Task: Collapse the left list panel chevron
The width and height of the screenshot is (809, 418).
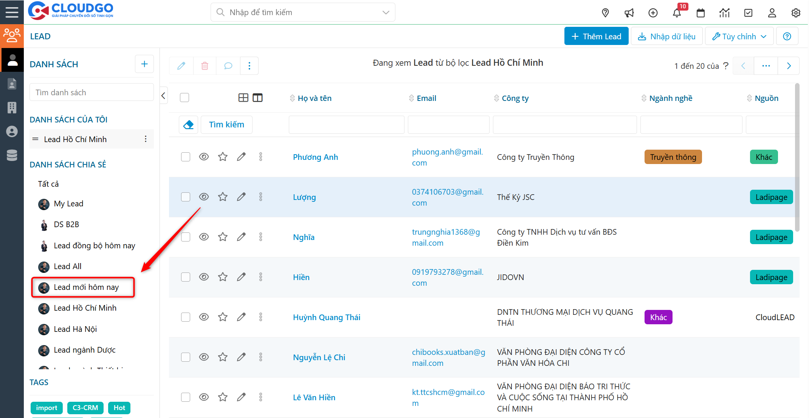Action: [163, 96]
